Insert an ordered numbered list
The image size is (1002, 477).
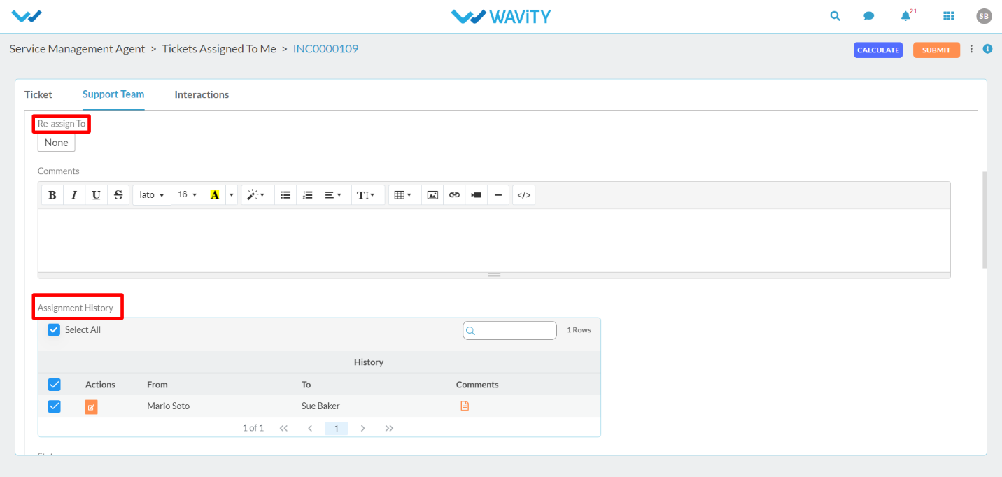307,195
